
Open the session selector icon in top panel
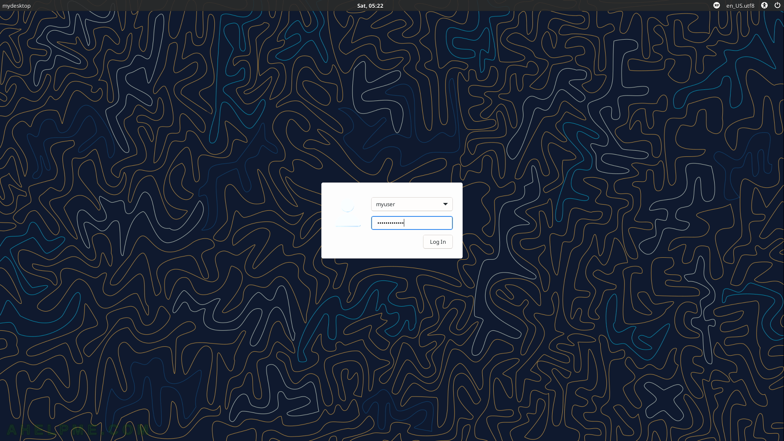pyautogui.click(x=717, y=5)
